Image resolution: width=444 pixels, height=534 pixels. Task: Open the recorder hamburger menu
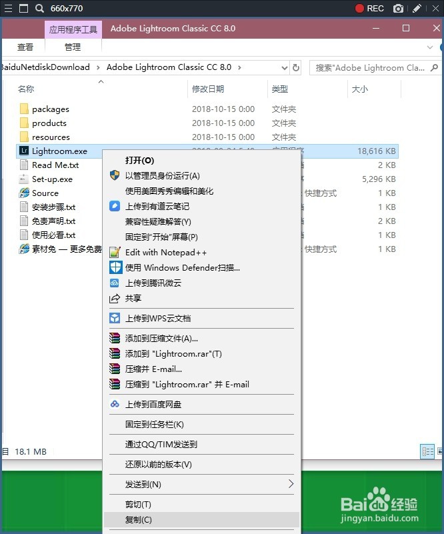tap(8, 8)
